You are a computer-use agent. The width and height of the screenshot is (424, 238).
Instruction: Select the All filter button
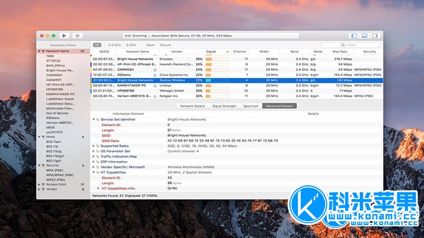[x=97, y=45]
